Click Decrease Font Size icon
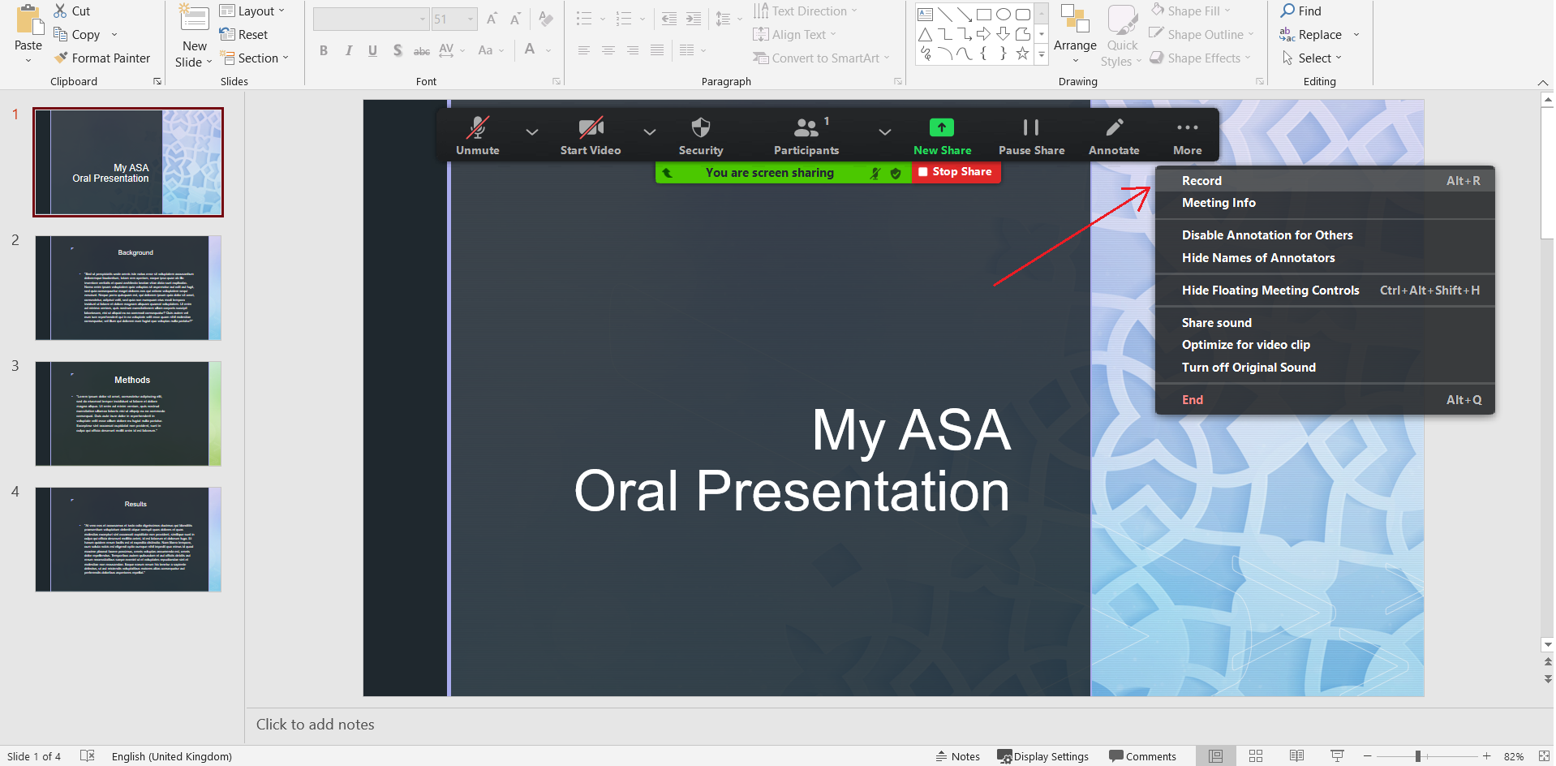The width and height of the screenshot is (1556, 766). pyautogui.click(x=515, y=19)
